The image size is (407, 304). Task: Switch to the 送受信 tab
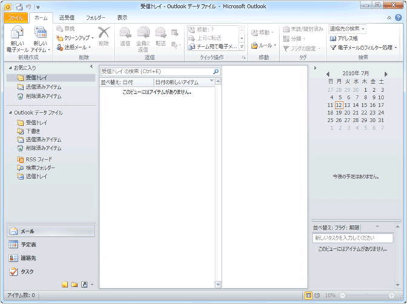coord(67,18)
